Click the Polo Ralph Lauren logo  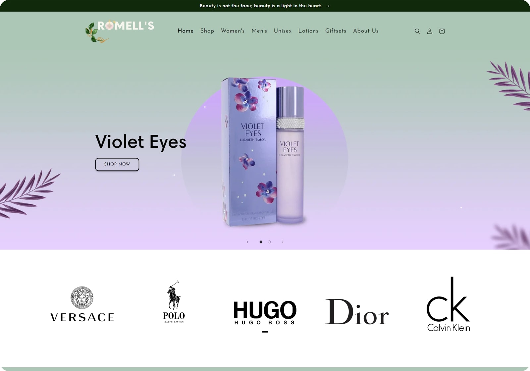pyautogui.click(x=174, y=302)
